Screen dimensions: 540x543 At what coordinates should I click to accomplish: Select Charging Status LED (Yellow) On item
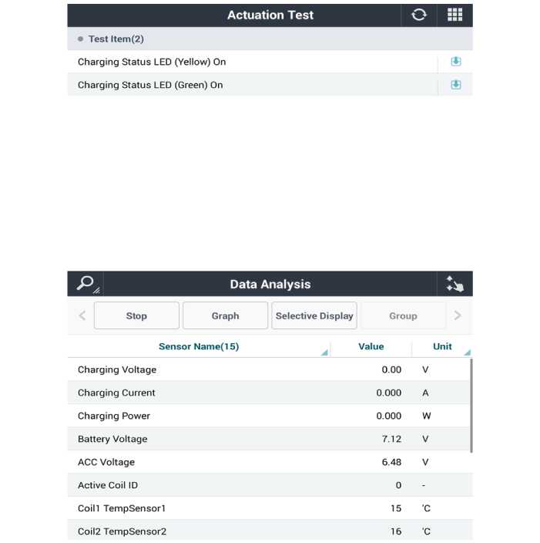pyautogui.click(x=152, y=62)
